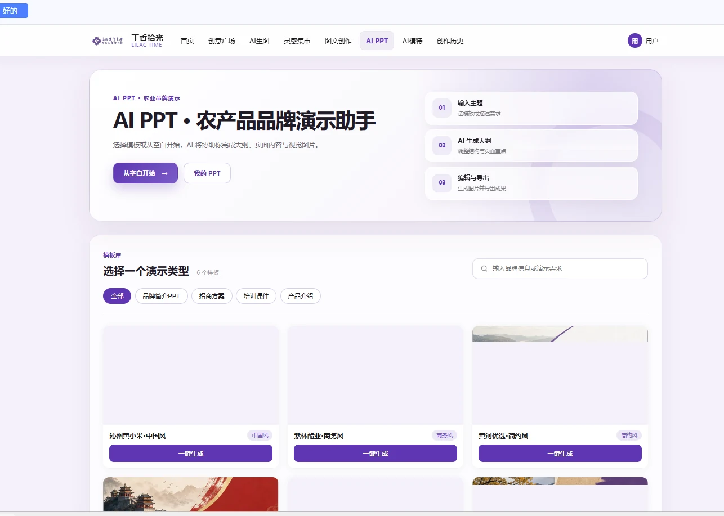The width and height of the screenshot is (724, 516).
Task: Open the template thumbnail with red Chinese pavilion painting
Action: [191, 495]
